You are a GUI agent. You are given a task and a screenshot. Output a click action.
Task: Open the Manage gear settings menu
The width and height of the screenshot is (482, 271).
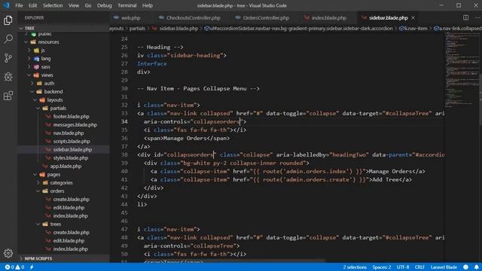coord(8,253)
